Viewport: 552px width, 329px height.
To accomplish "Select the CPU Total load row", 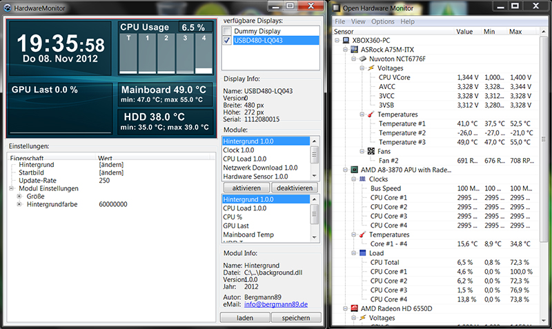I will (x=435, y=262).
